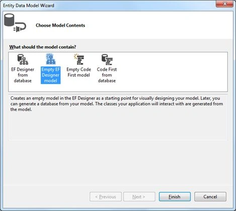236x211 pixels.
Task: Click the 'Entity Data Model Wizard' title text
Action: point(29,6)
